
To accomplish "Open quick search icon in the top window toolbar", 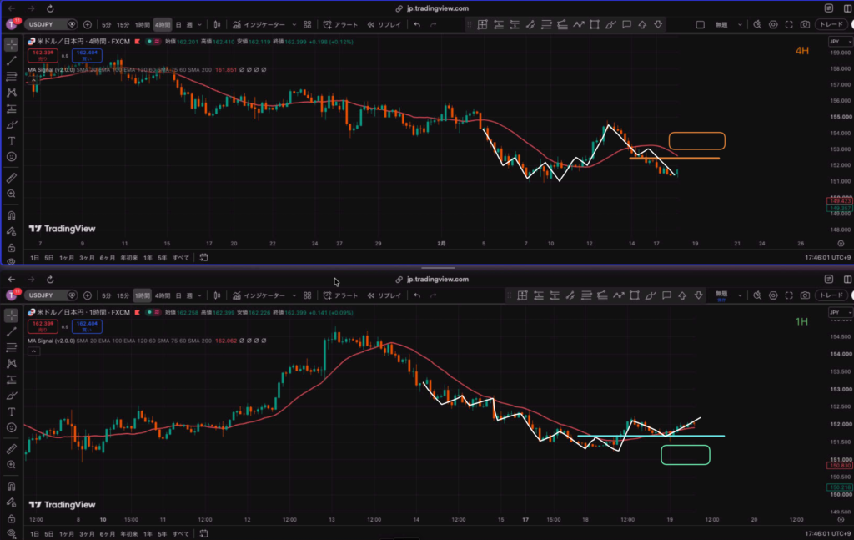I will 757,24.
